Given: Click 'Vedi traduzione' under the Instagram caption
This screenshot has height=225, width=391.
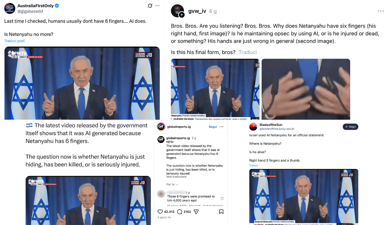Looking at the screenshot, I should click(x=176, y=177).
